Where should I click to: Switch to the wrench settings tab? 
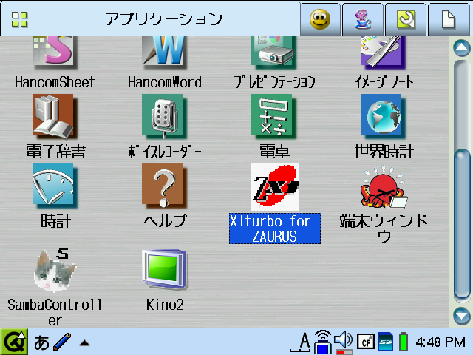(406, 19)
